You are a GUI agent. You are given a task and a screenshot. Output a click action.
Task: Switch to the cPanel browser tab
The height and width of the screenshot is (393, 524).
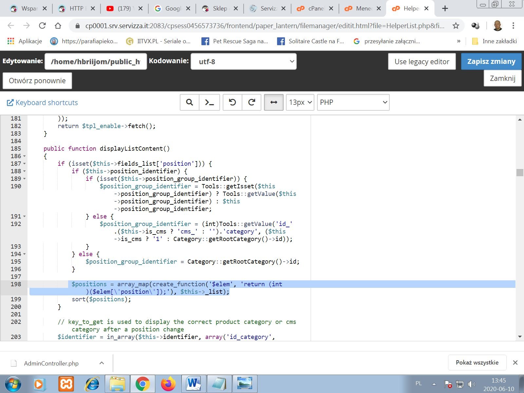315,9
